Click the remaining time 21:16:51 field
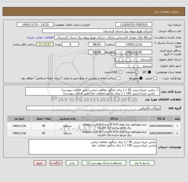The height and width of the screenshot is (182, 188). [45, 44]
